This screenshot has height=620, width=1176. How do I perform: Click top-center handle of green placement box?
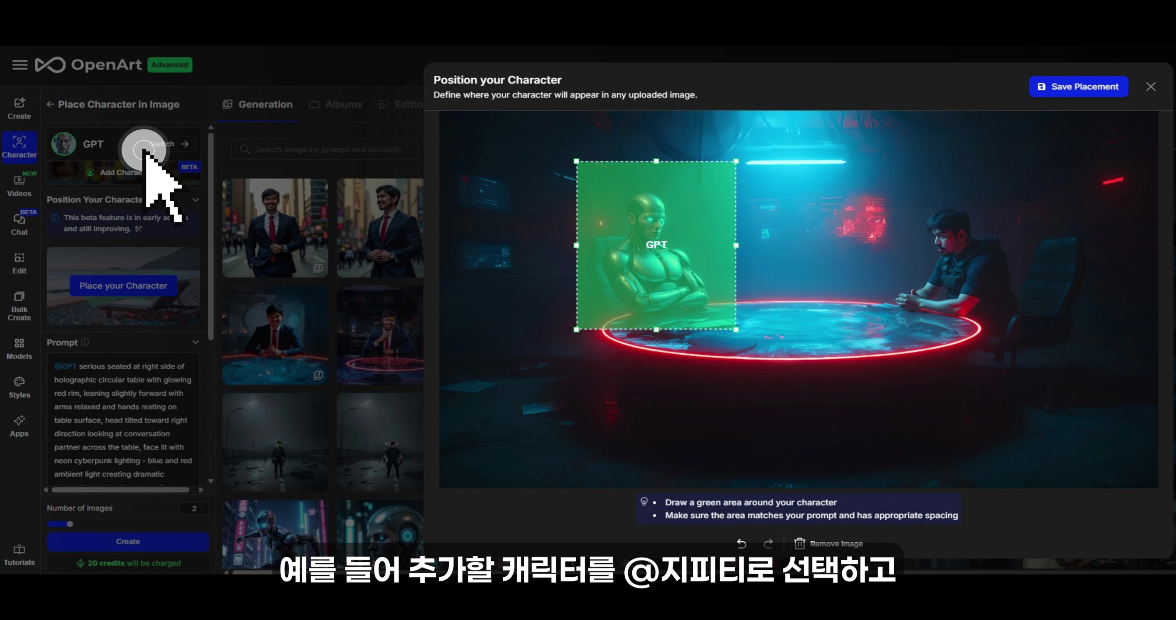[x=656, y=161]
